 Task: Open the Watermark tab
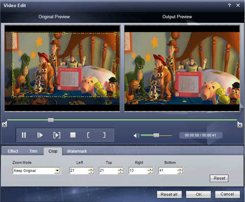click(x=77, y=151)
